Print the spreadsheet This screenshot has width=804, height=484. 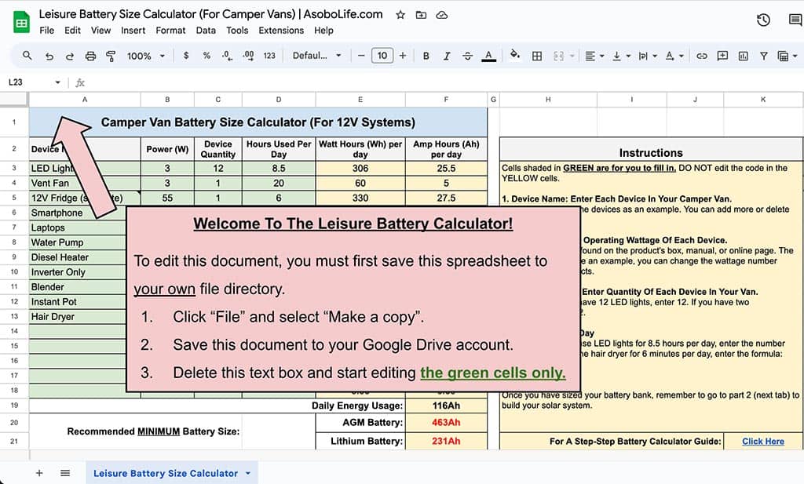coord(90,56)
